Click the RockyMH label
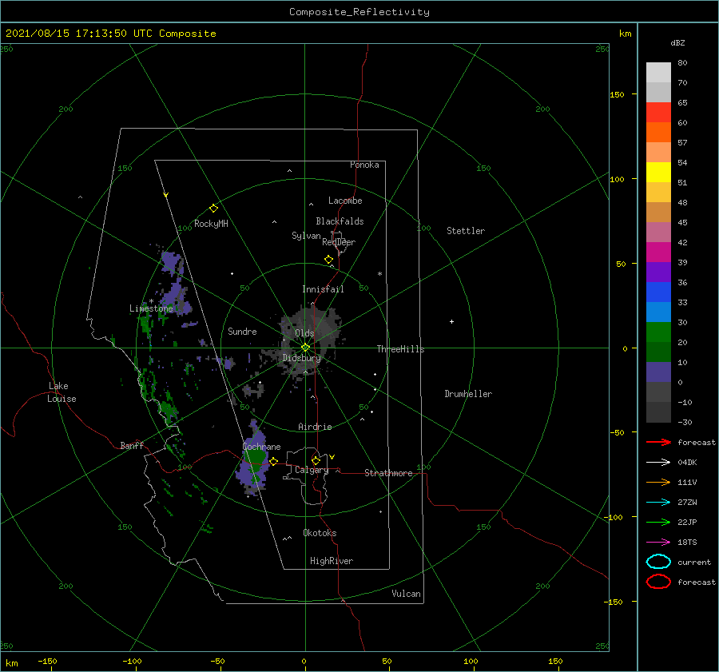The width and height of the screenshot is (719, 672). 211,224
